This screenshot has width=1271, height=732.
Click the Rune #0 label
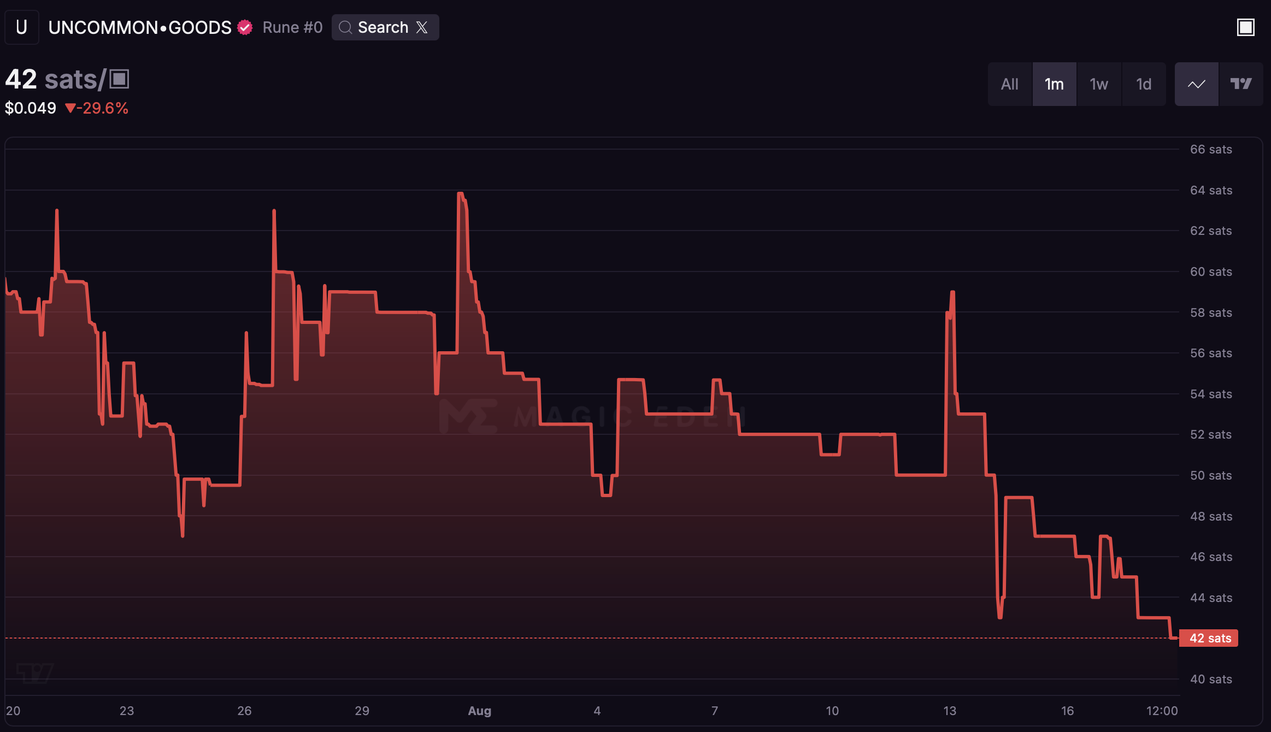click(292, 27)
